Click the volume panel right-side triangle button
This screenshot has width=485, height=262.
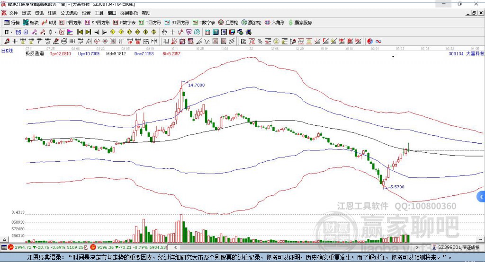pyautogui.click(x=480, y=239)
